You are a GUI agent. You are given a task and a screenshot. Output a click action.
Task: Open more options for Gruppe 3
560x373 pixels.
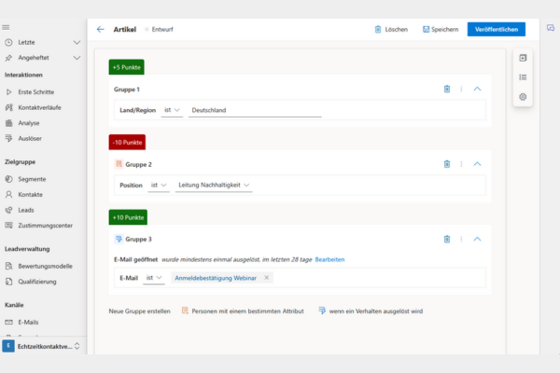point(461,239)
